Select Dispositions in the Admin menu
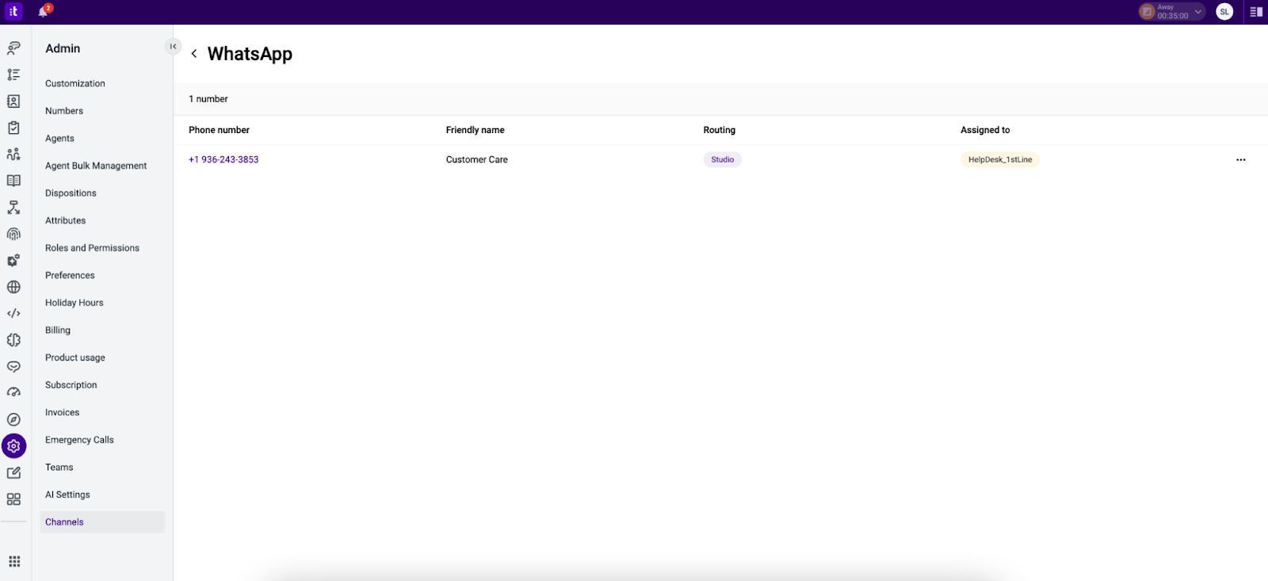 pyautogui.click(x=71, y=193)
